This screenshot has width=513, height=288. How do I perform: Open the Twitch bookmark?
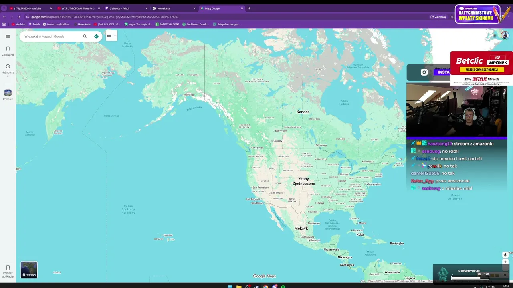(34, 24)
